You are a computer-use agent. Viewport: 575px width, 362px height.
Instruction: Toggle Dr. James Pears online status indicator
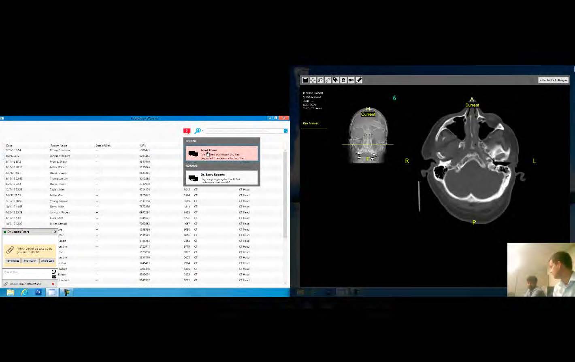click(4, 232)
